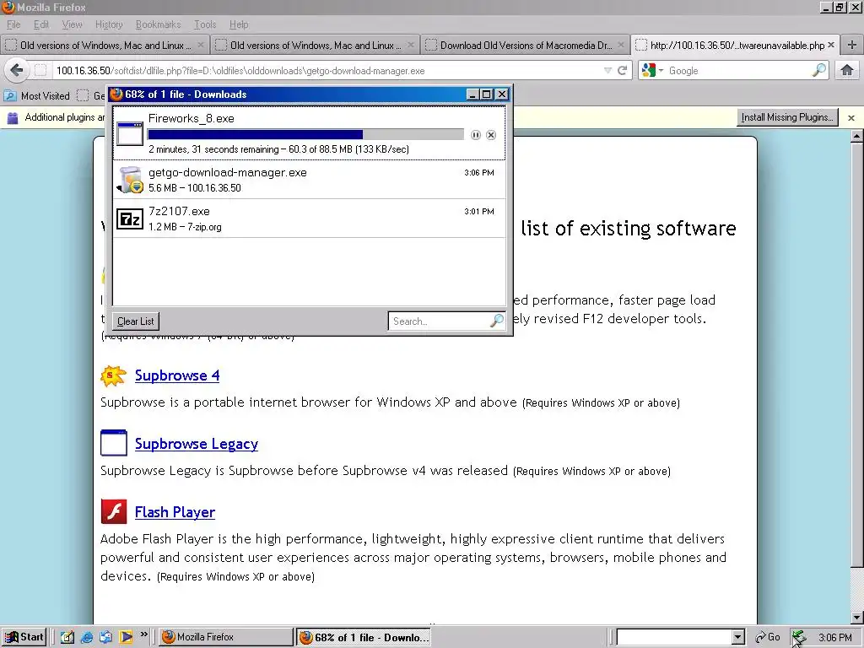Click the site identity icon in URL bar

click(40, 71)
